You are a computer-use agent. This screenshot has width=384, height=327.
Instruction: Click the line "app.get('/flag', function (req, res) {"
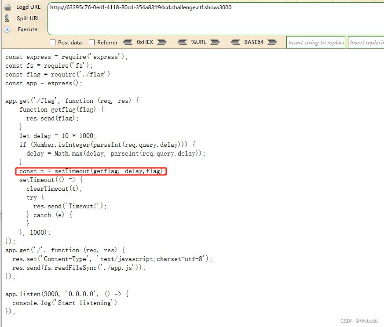(x=72, y=101)
